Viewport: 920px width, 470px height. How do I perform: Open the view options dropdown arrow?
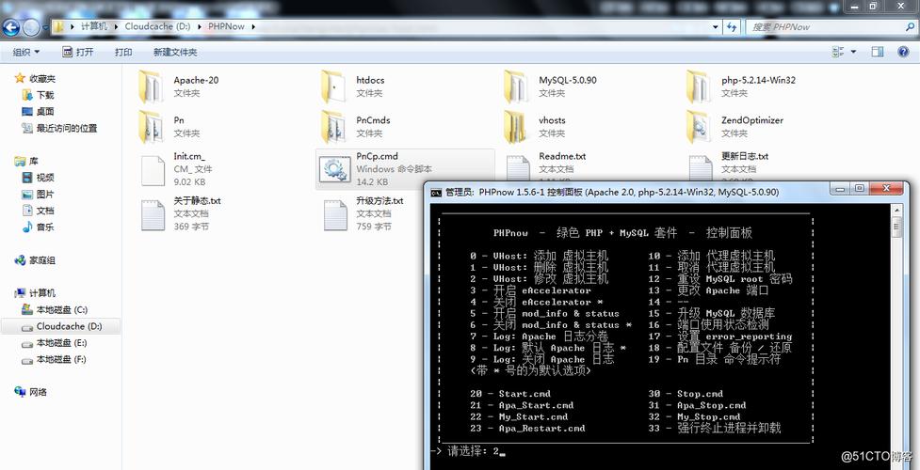pos(853,52)
